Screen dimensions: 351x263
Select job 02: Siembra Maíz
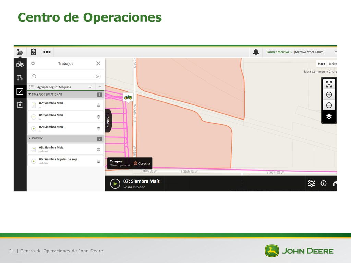[65, 105]
